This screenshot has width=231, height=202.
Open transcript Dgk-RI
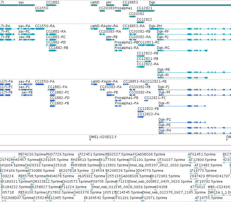pos(163,75)
